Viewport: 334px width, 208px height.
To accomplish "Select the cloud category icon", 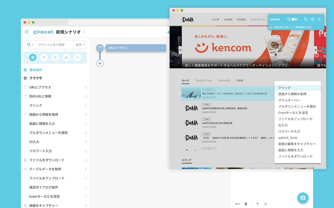I will click(66, 57).
